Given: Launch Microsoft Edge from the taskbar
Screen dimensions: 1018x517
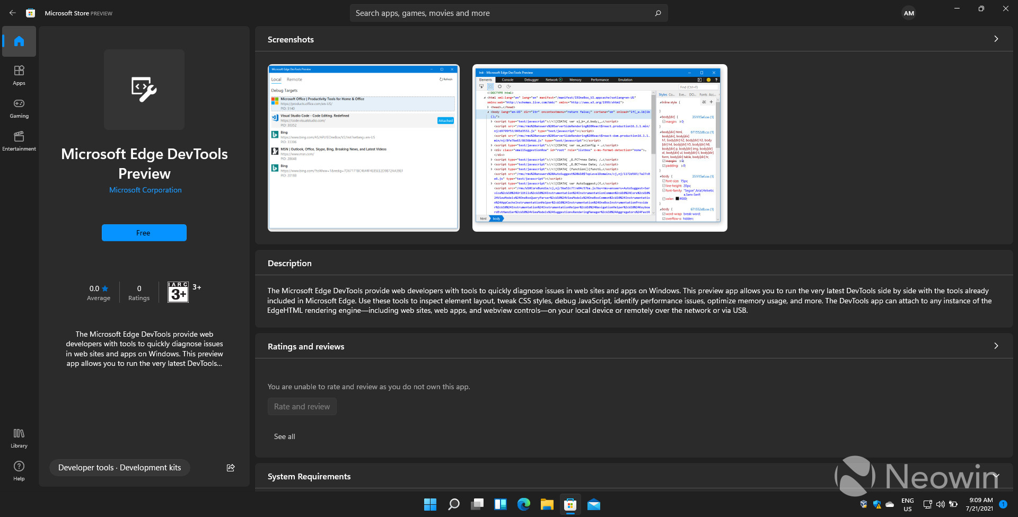Looking at the screenshot, I should pos(523,504).
